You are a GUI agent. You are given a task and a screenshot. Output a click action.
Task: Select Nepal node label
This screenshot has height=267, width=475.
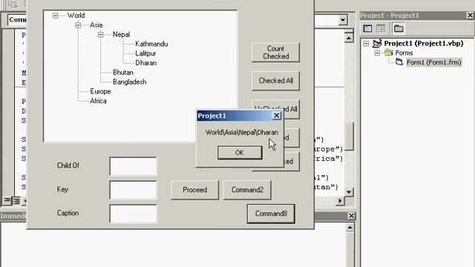[121, 35]
